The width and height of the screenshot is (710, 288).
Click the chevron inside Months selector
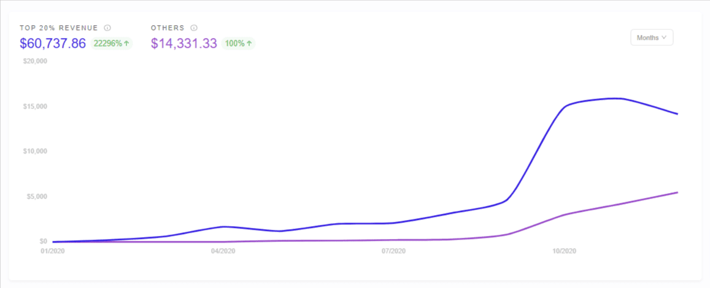tap(664, 37)
